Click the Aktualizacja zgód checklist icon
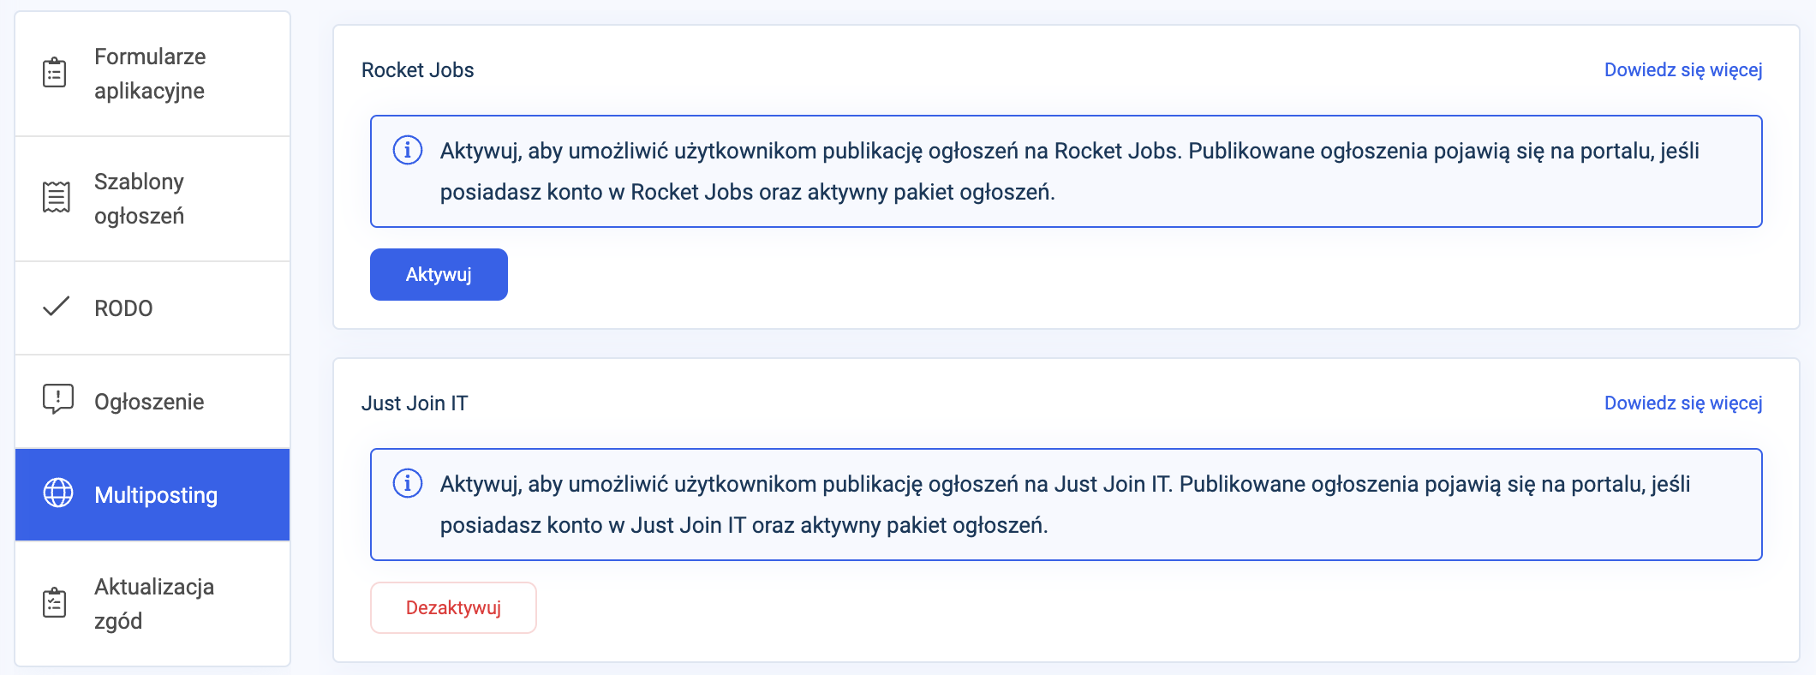This screenshot has width=1816, height=675. click(x=55, y=603)
